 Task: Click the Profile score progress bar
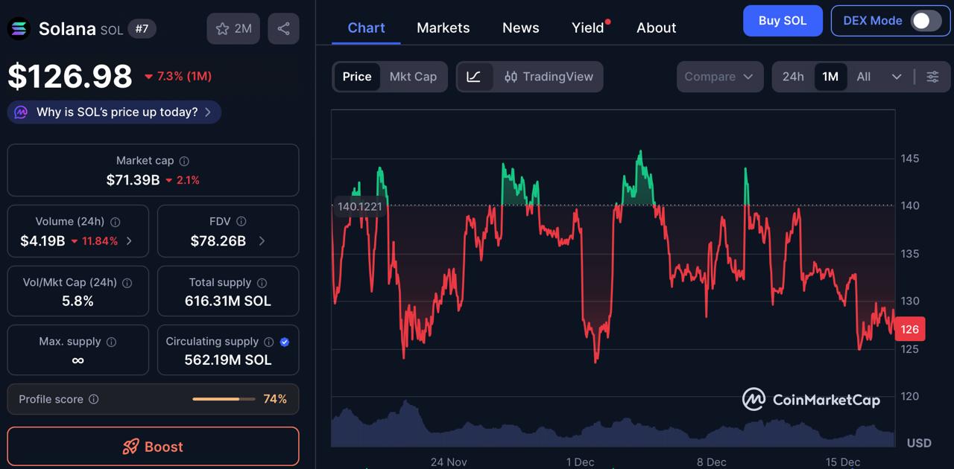point(224,399)
